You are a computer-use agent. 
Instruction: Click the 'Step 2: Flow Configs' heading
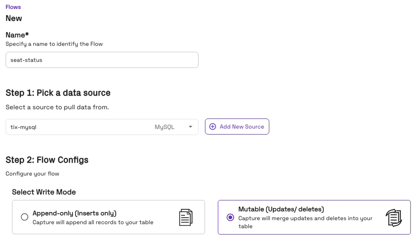click(x=47, y=160)
